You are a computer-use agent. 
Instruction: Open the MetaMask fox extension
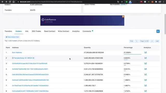click(x=152, y=2)
